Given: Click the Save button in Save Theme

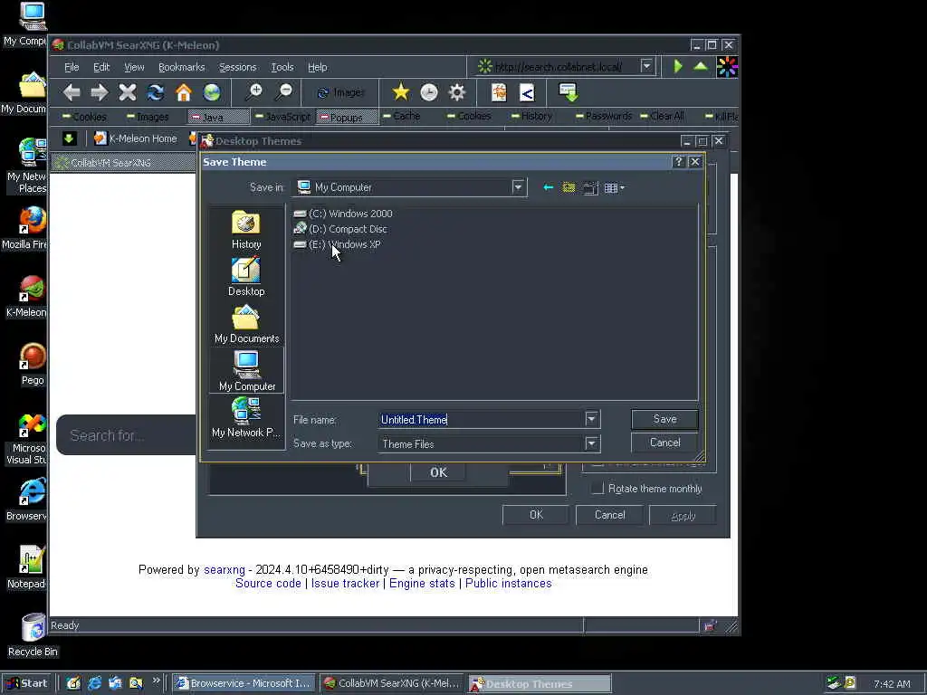Looking at the screenshot, I should tap(664, 419).
